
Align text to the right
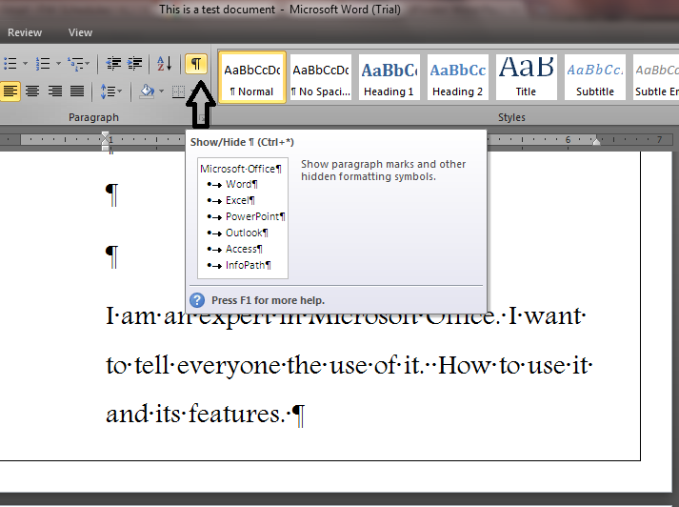tap(55, 91)
